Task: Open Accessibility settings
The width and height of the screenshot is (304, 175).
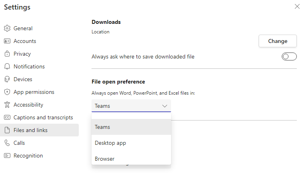Action: pos(39,105)
